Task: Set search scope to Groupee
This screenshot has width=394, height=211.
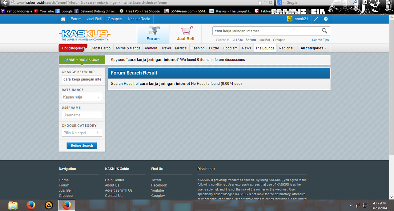Action: click(279, 40)
